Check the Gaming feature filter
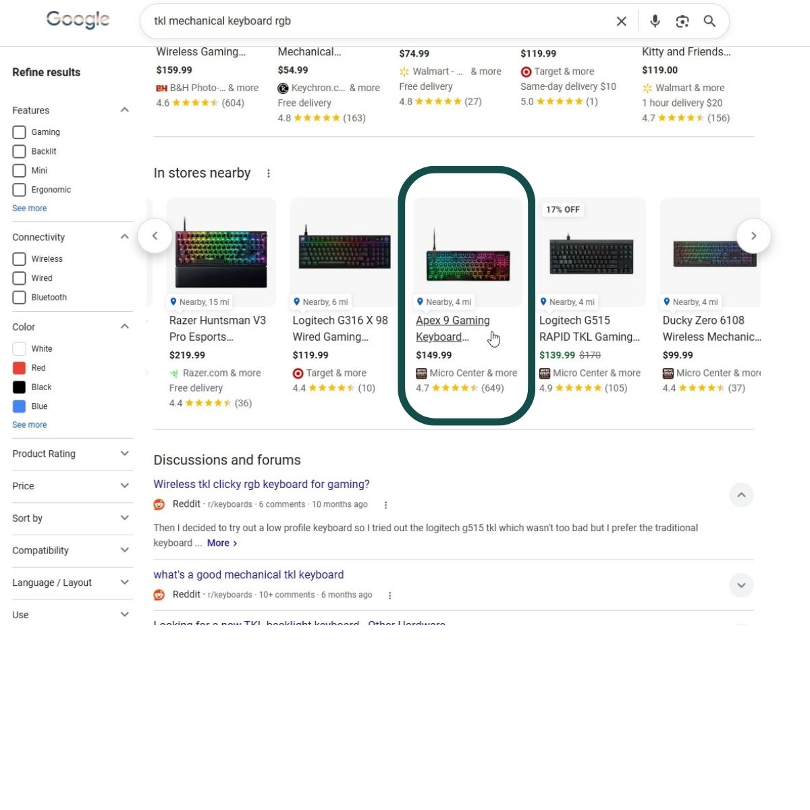810x810 pixels. coord(20,132)
